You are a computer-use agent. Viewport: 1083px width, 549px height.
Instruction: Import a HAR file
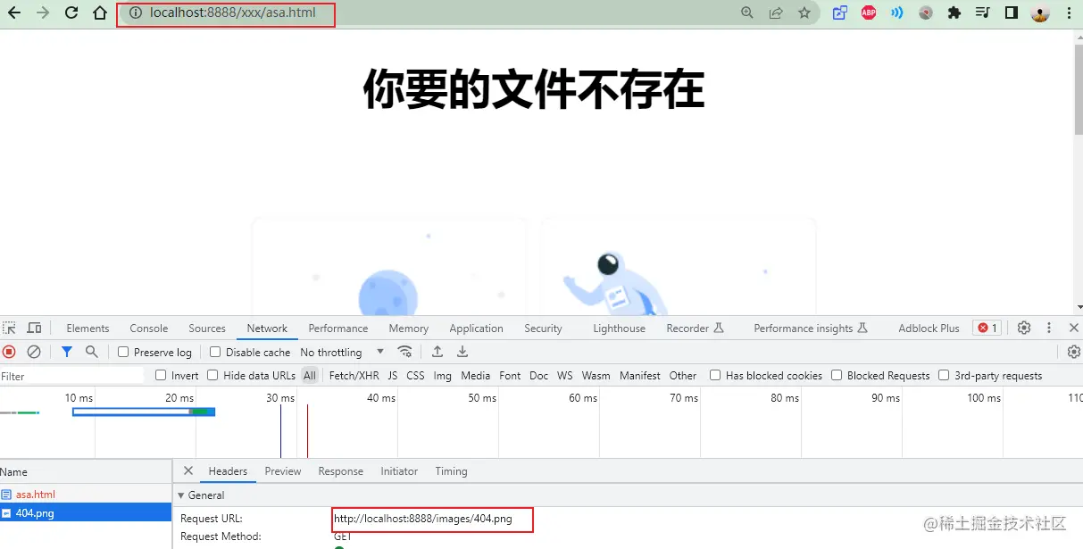(437, 352)
